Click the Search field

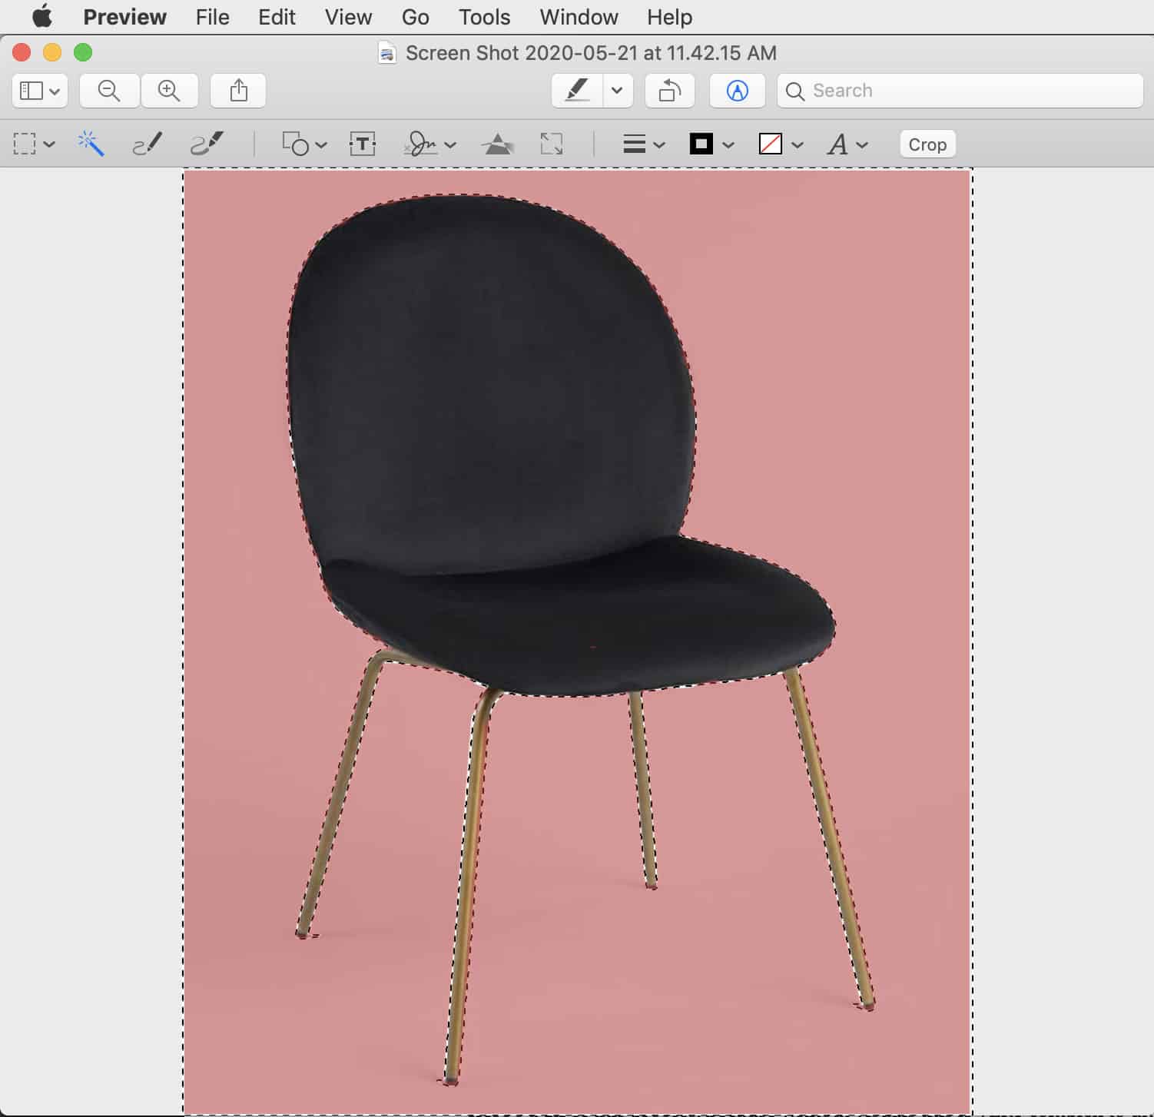click(960, 91)
